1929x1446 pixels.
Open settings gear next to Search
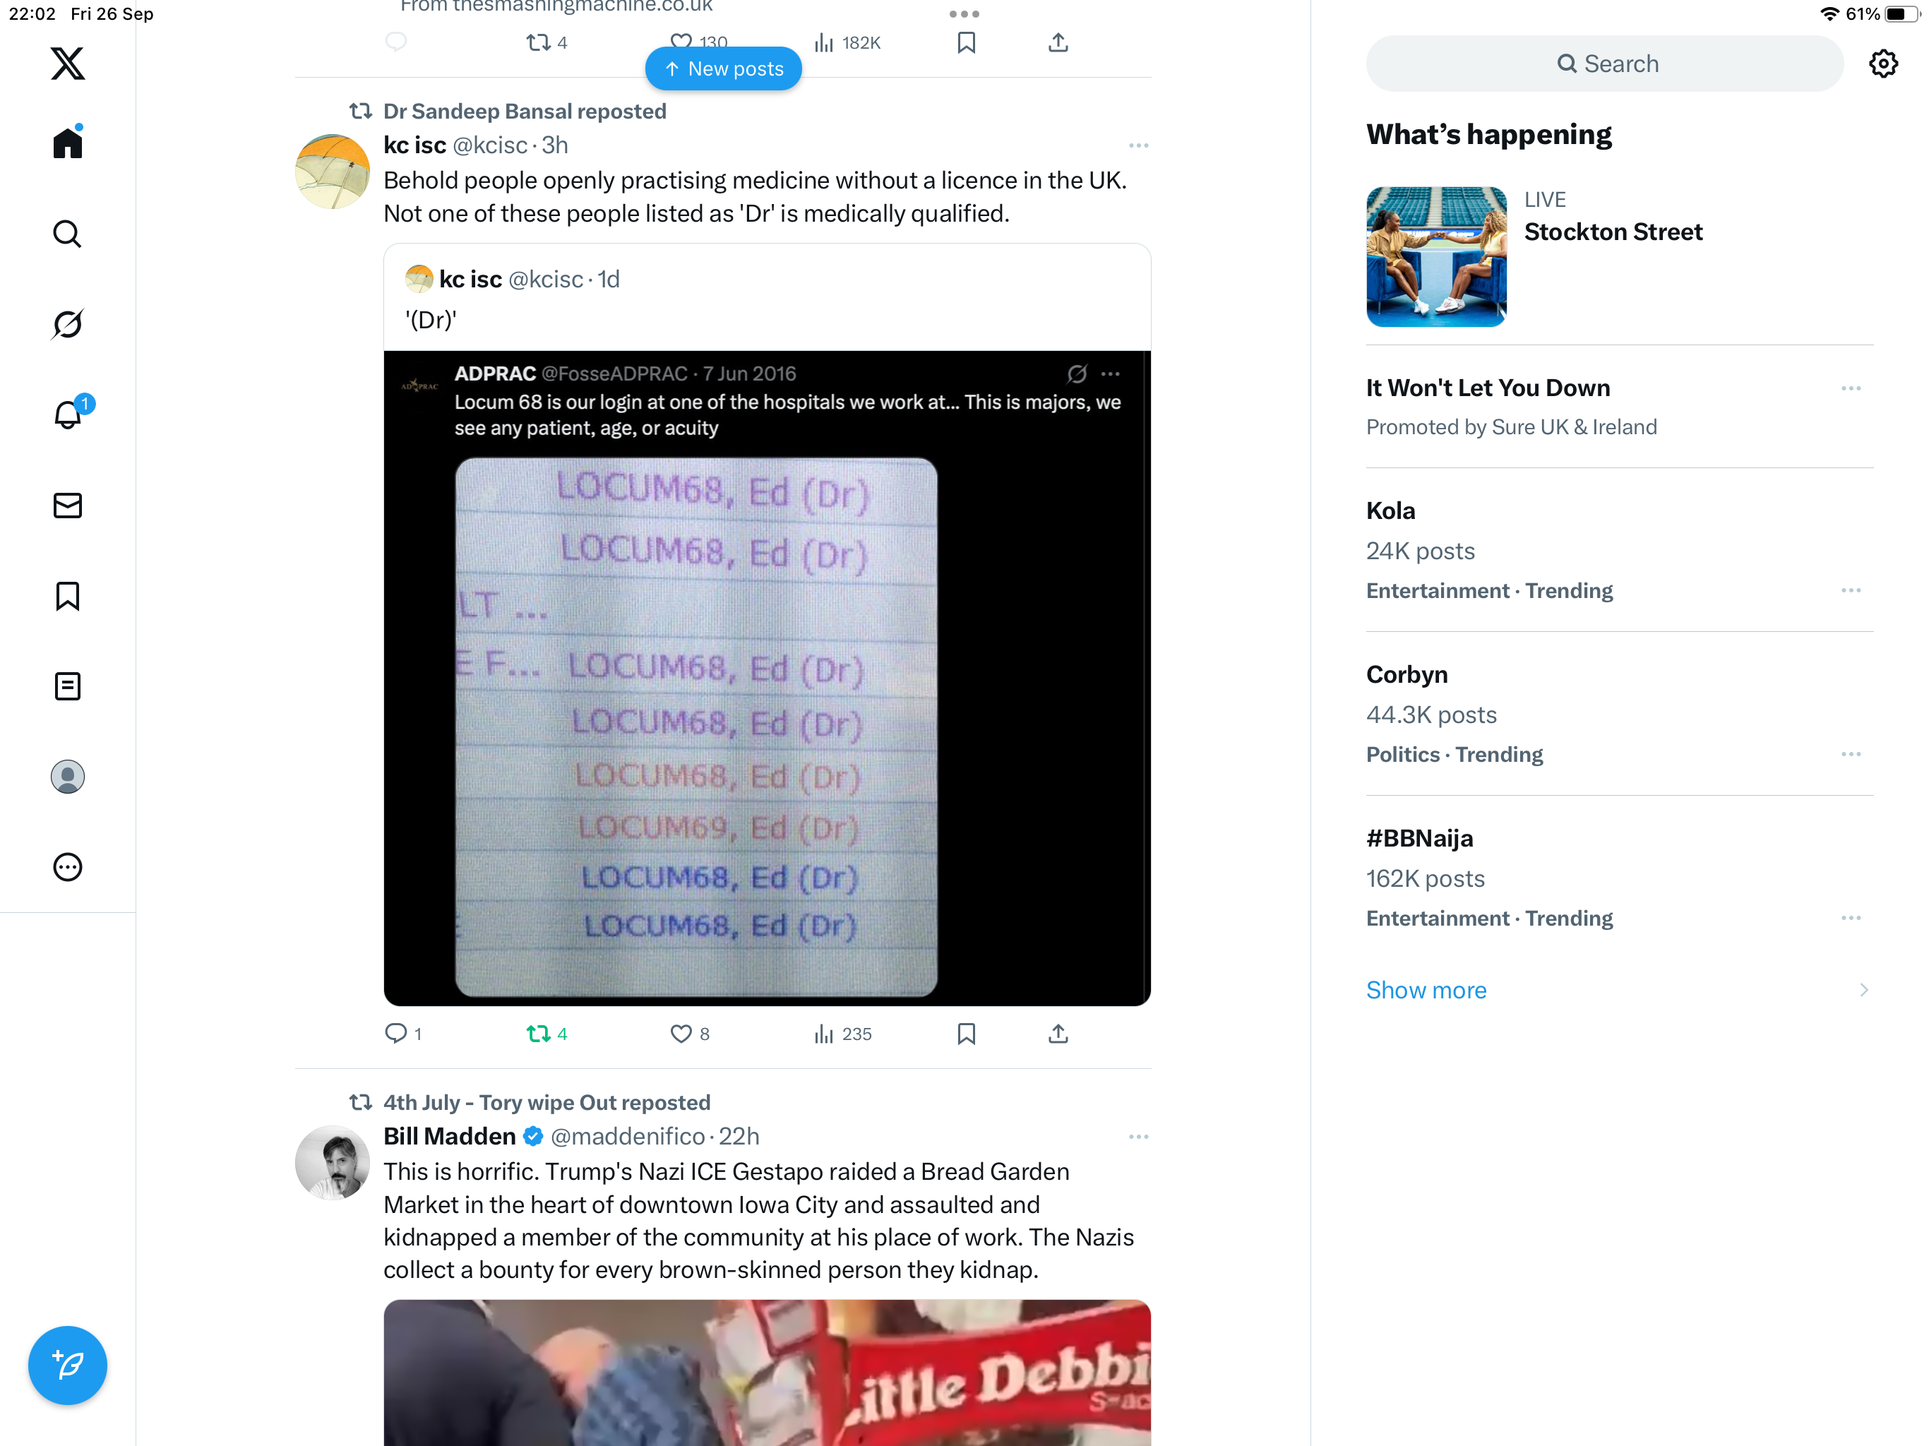[1884, 64]
